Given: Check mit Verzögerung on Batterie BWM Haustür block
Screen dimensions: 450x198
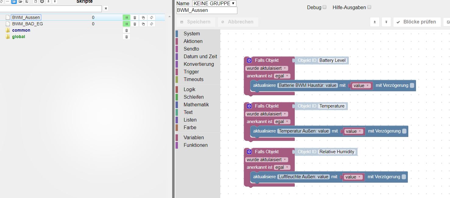Looking at the screenshot, I should 412,86.
